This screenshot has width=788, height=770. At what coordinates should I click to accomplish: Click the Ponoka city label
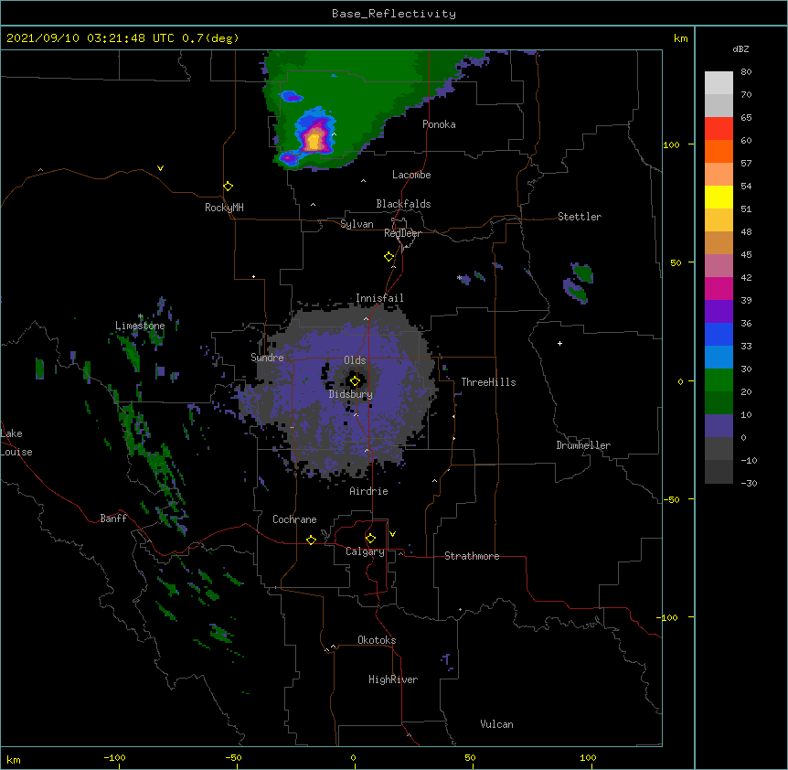439,124
